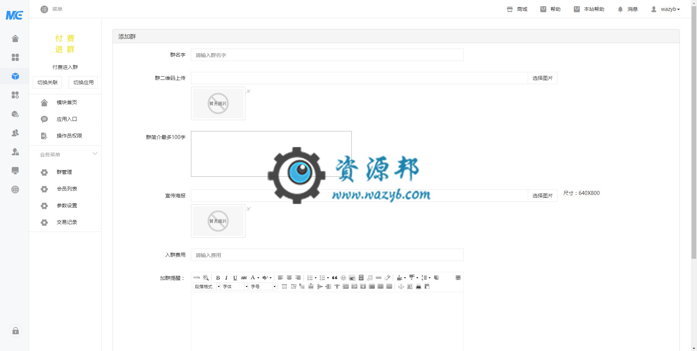Click into the 群简介 textarea
Image resolution: width=697 pixels, height=351 pixels.
[x=271, y=154]
